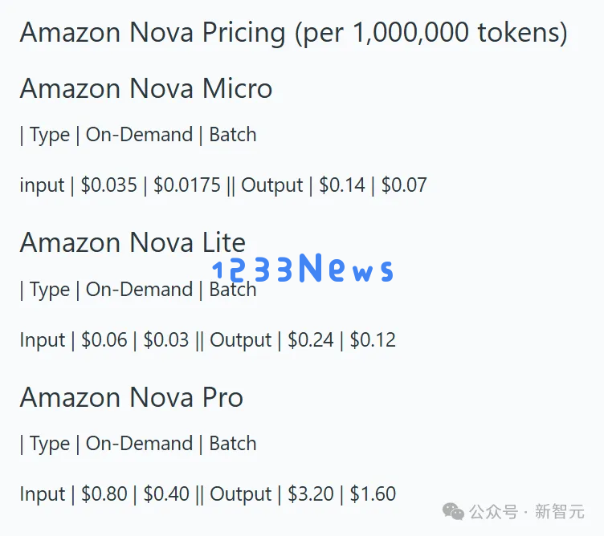Click the 公众号 · 新智元 watermark text
Image resolution: width=604 pixels, height=536 pixels.
point(527,512)
